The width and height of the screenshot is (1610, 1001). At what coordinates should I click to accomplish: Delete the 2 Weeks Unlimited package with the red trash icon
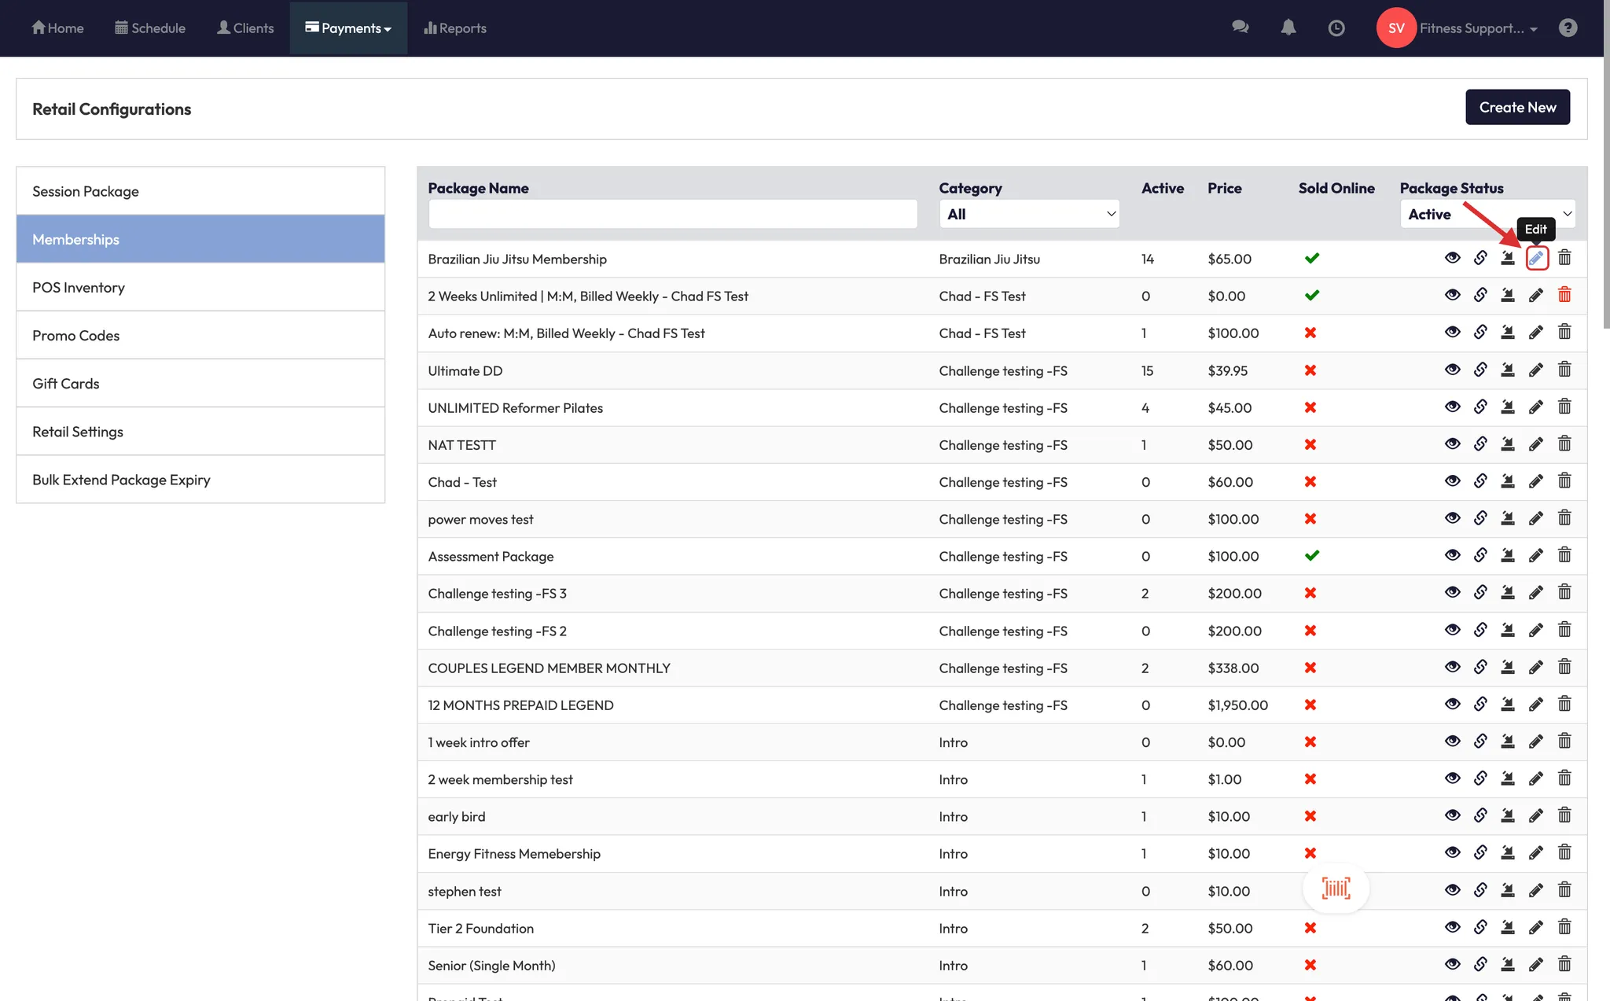1564,295
